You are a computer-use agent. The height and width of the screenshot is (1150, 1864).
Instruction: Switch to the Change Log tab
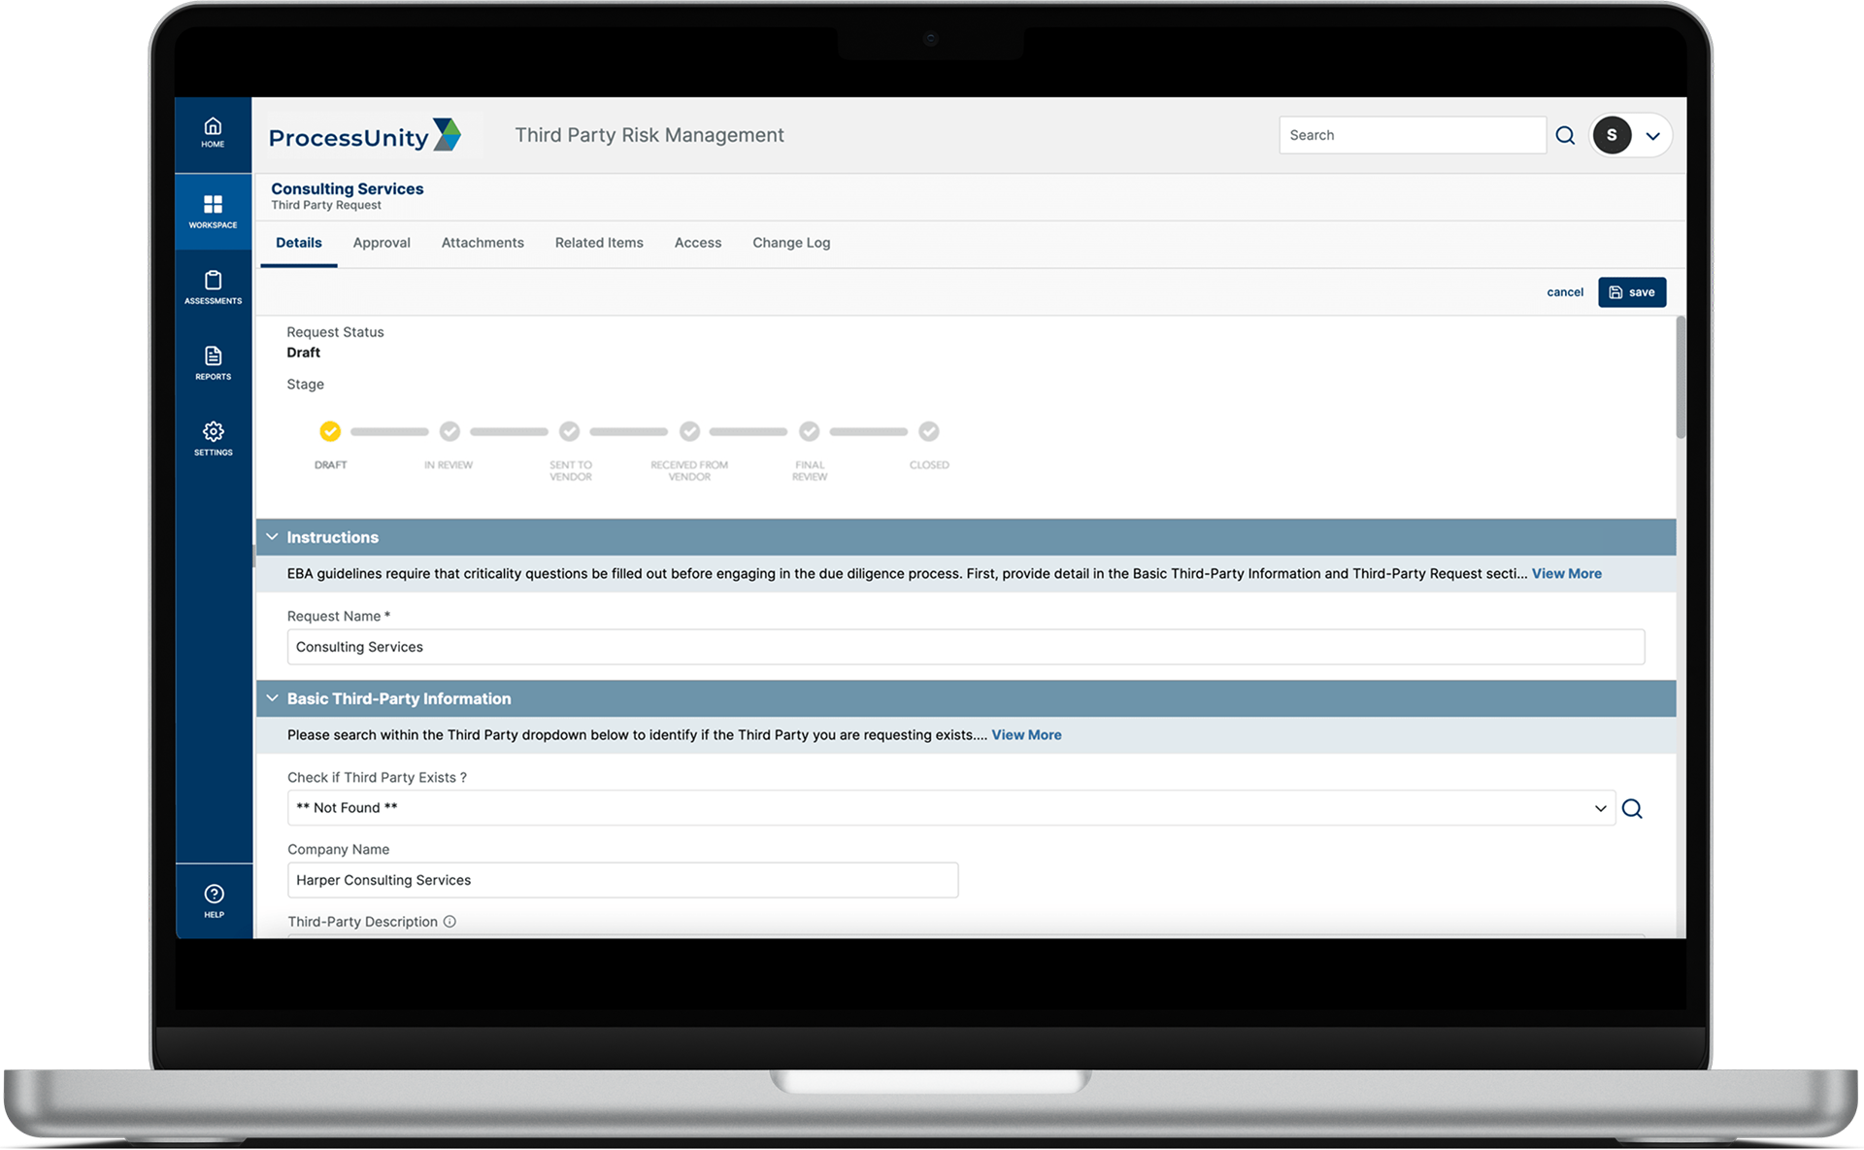[x=791, y=243]
